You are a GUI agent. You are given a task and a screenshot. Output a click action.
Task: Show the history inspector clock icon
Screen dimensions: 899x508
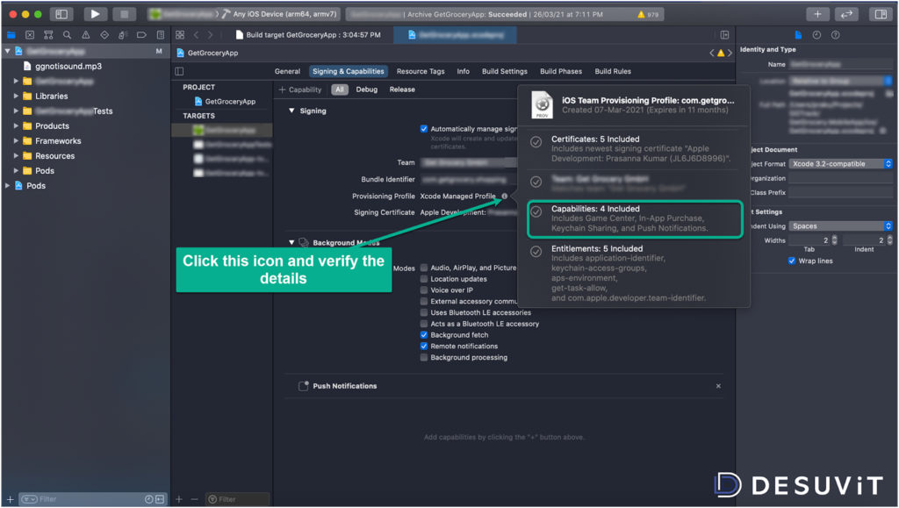(817, 35)
